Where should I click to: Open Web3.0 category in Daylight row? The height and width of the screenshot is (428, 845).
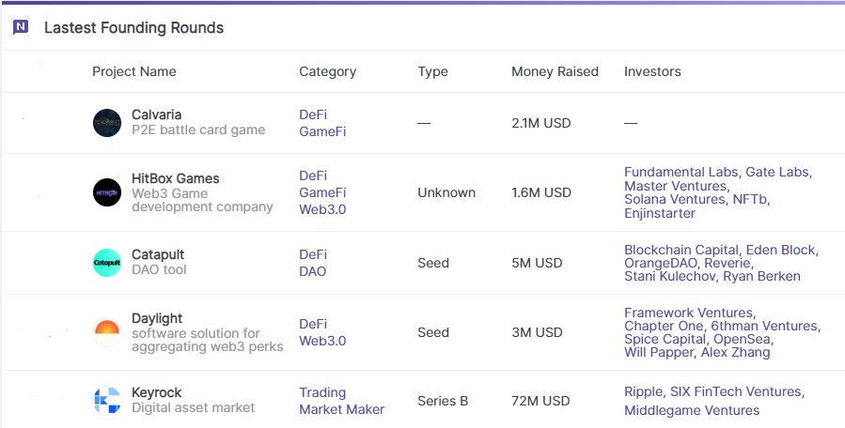[x=322, y=341]
